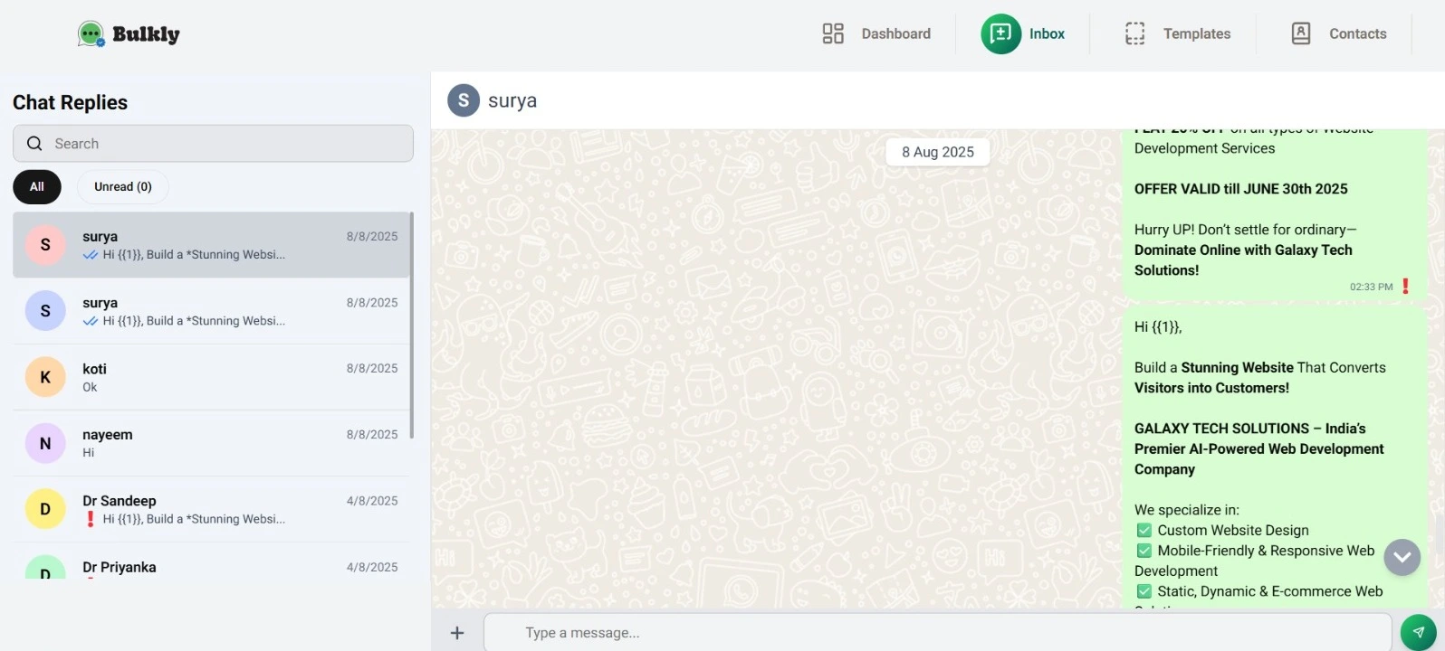Click surya avatar in chat header
1445x651 pixels.
(x=464, y=100)
